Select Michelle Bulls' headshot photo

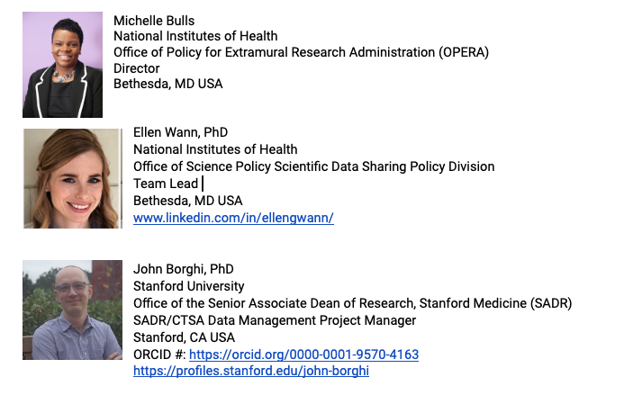[63, 65]
